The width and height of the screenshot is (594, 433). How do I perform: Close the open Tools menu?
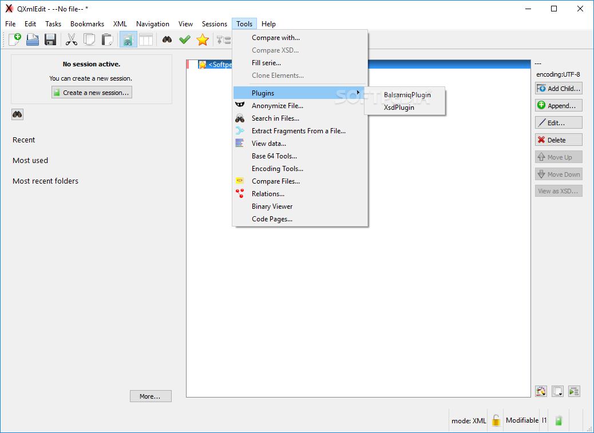click(x=244, y=24)
